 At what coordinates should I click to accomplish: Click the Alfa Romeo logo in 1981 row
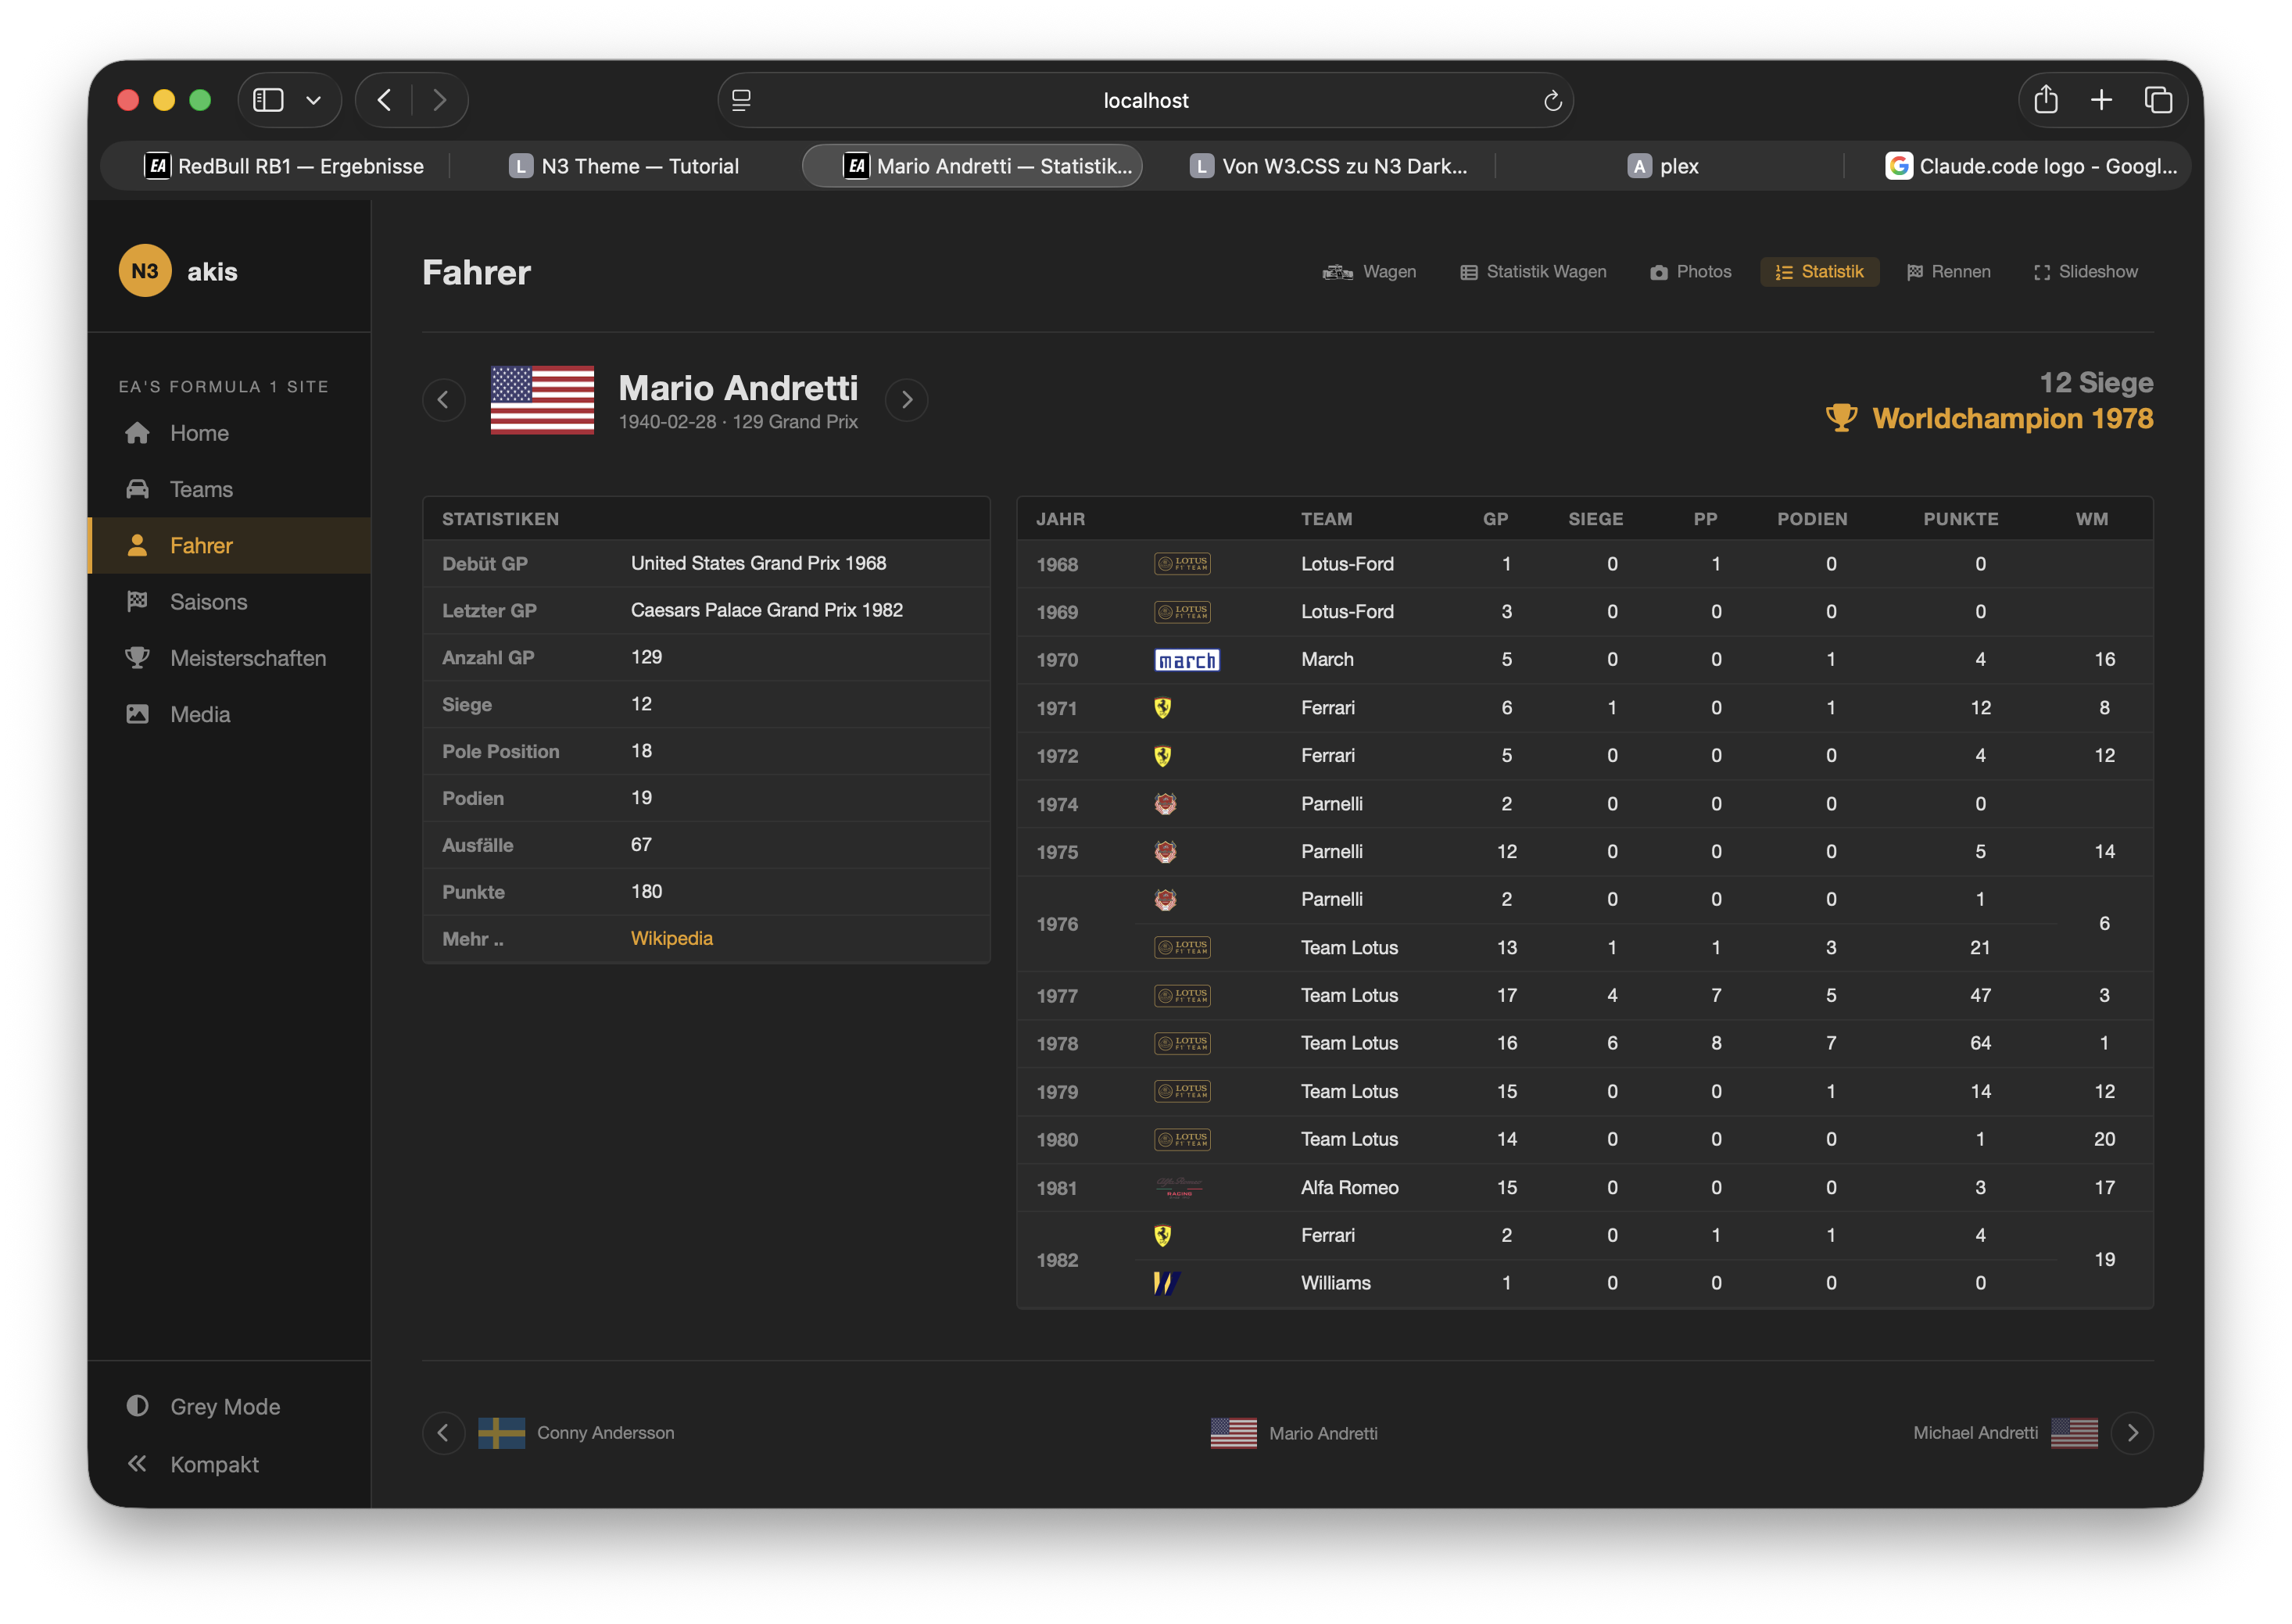coord(1179,1187)
